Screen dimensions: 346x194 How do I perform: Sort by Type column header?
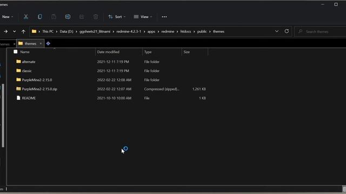click(148, 52)
